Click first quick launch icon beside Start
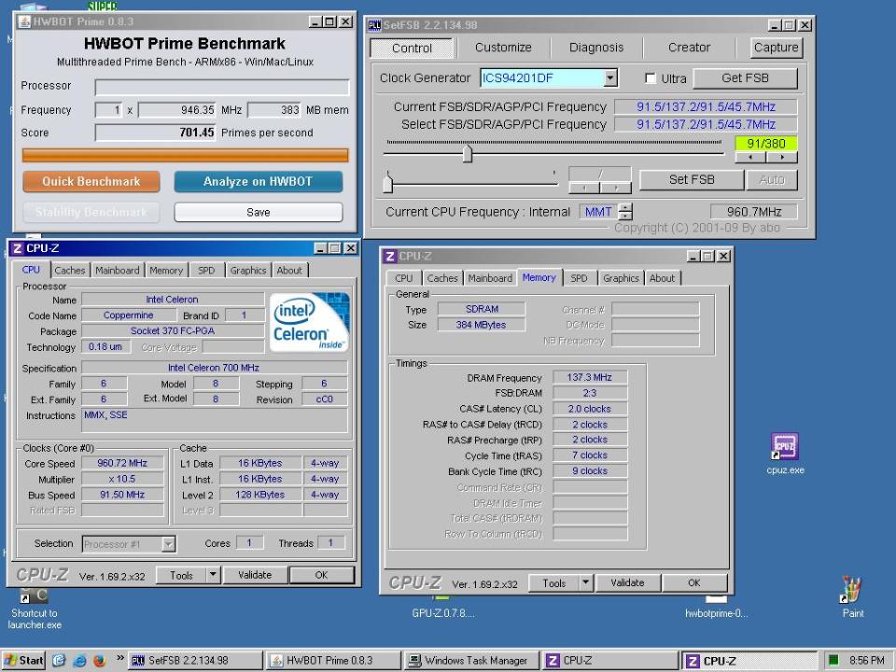 (x=59, y=661)
